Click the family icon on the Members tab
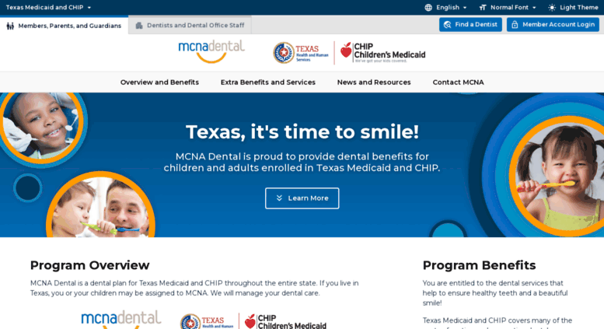The width and height of the screenshot is (604, 329). pyautogui.click(x=10, y=26)
